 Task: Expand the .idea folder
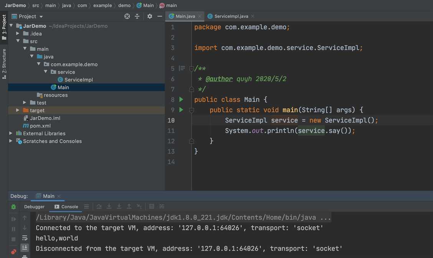[18, 33]
